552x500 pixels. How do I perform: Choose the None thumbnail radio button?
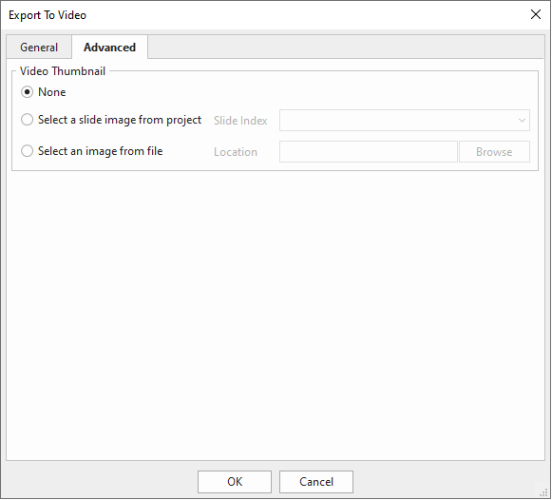28,92
